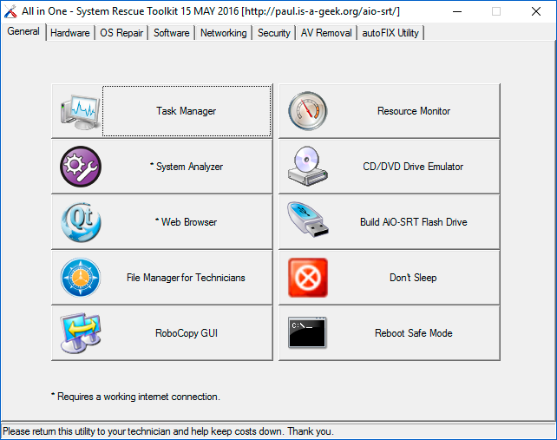Click the Reboot Safe Mode console icon
The image size is (557, 440).
(x=308, y=333)
